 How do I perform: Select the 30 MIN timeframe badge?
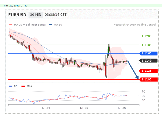pos(36,15)
